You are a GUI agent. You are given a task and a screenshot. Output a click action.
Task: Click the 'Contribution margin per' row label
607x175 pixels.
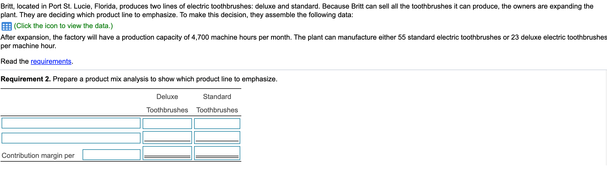pyautogui.click(x=38, y=155)
